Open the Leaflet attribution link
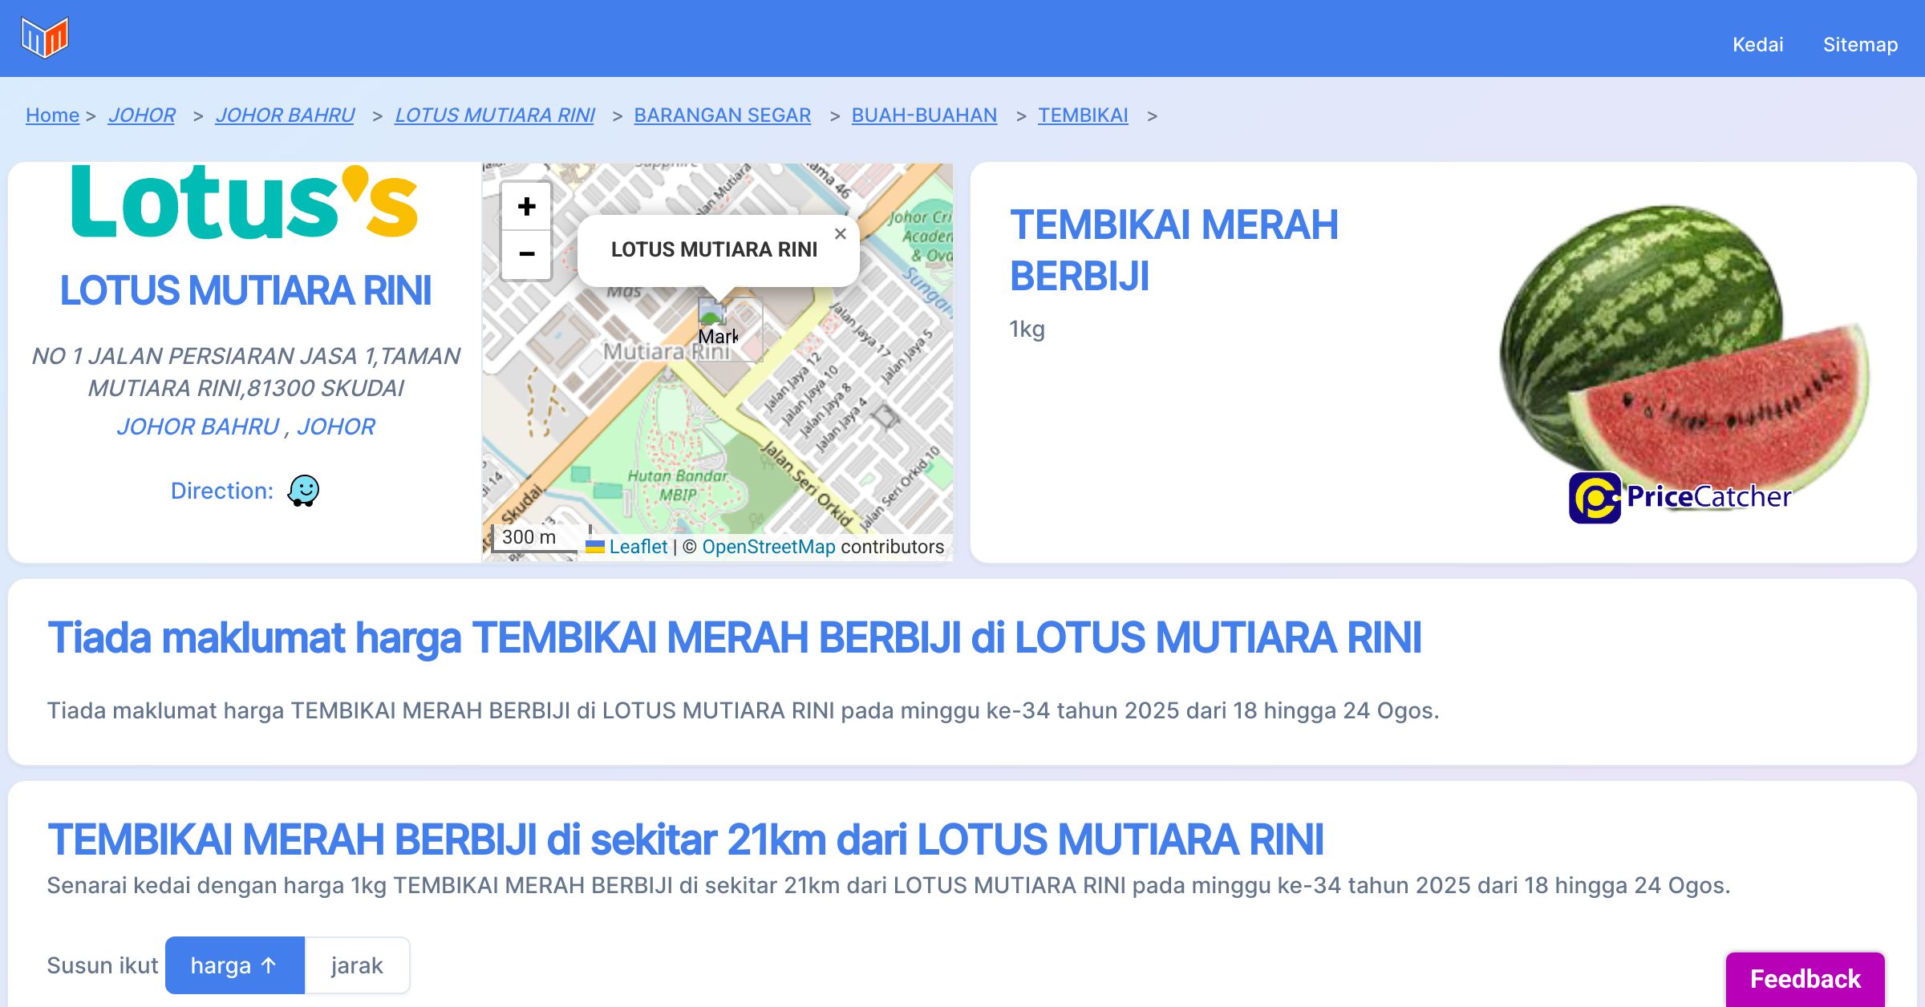 (x=638, y=547)
